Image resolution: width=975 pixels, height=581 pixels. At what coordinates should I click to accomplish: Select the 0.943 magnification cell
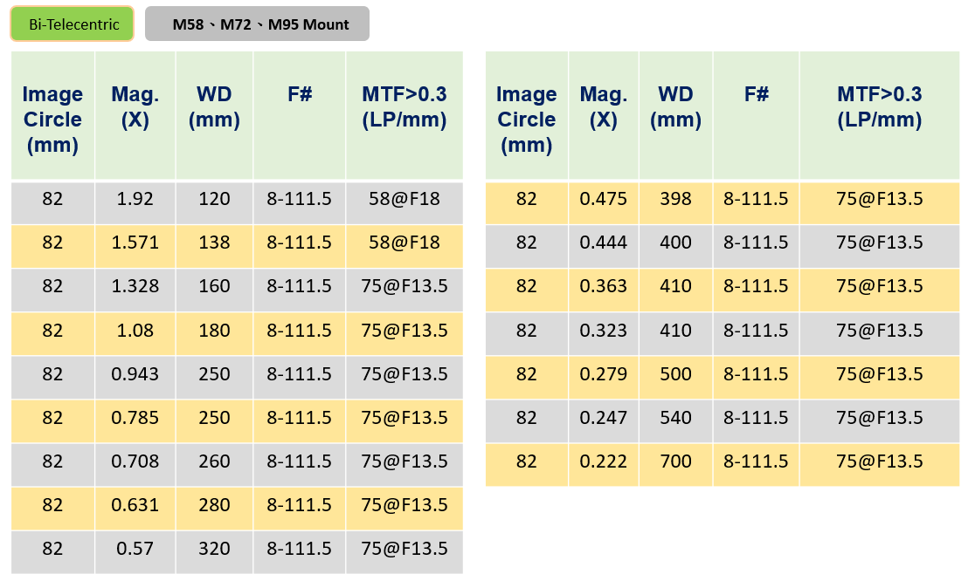point(135,374)
